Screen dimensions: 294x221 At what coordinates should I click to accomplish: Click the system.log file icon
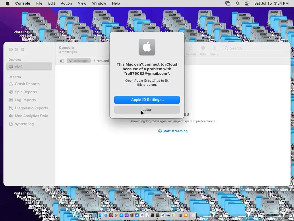(x=11, y=124)
